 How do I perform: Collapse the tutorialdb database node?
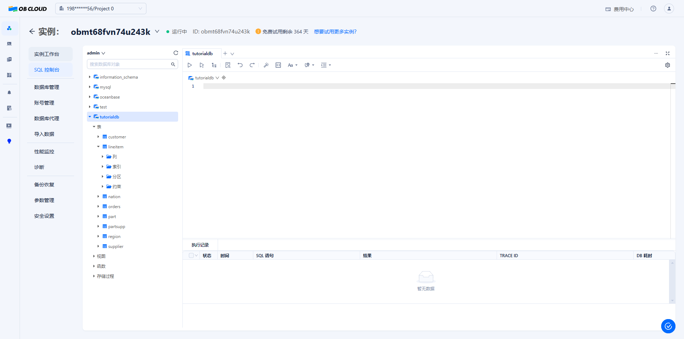click(x=90, y=117)
